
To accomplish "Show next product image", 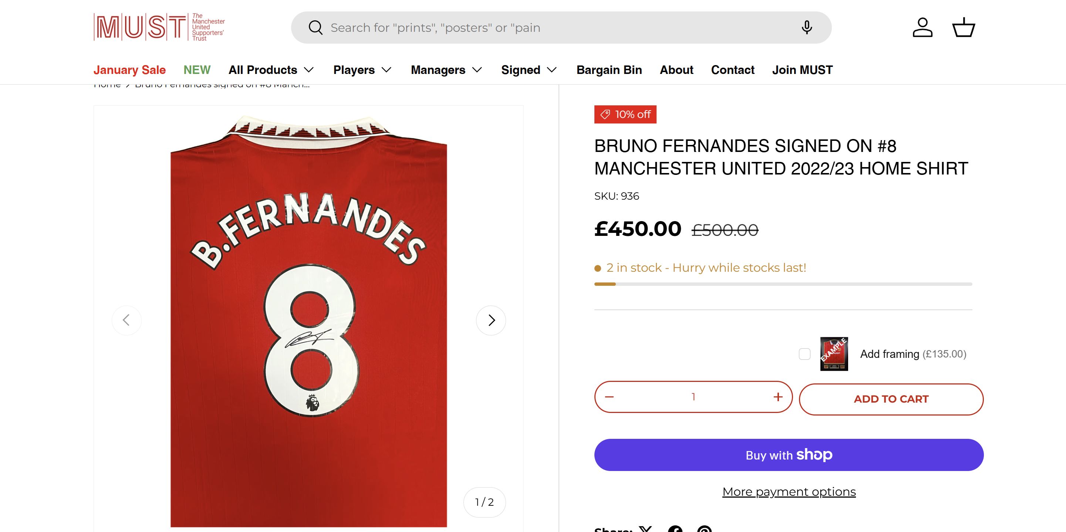I will click(491, 320).
